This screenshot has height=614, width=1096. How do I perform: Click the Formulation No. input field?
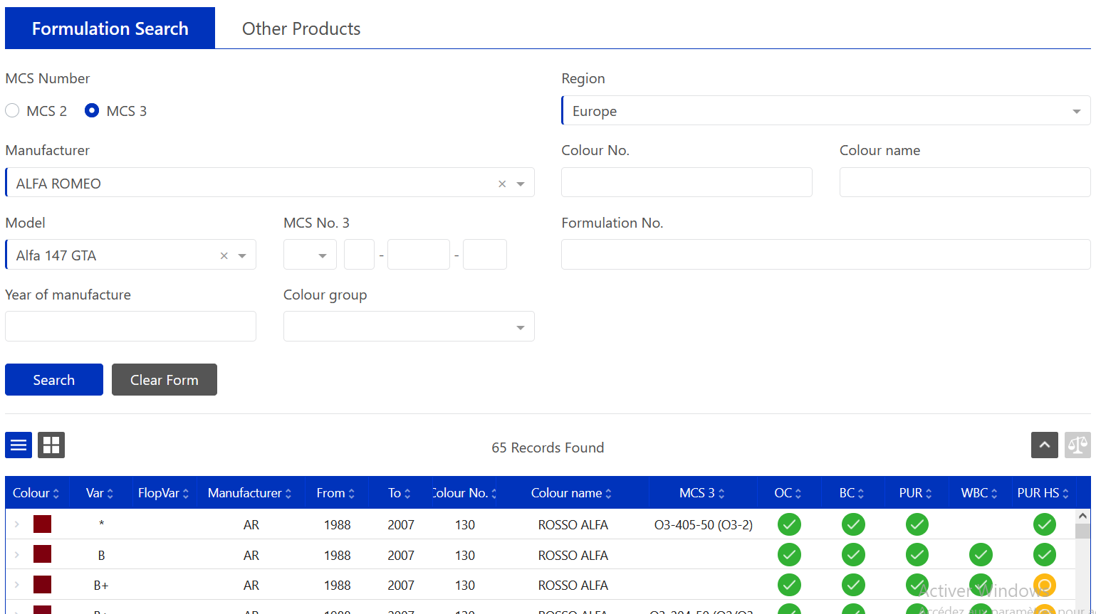point(825,255)
